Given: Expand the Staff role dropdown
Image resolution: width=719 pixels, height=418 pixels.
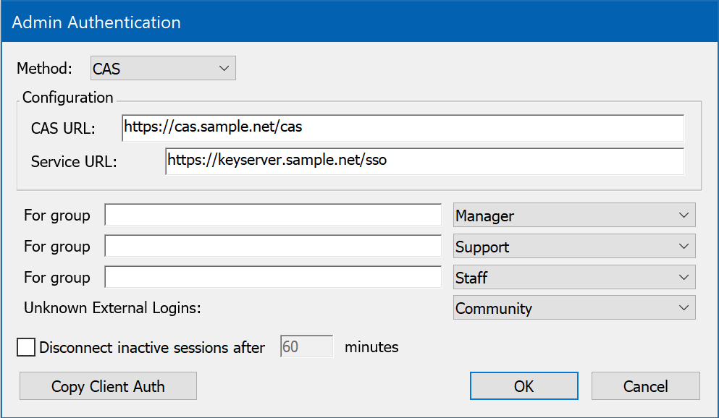Looking at the screenshot, I should (573, 278).
